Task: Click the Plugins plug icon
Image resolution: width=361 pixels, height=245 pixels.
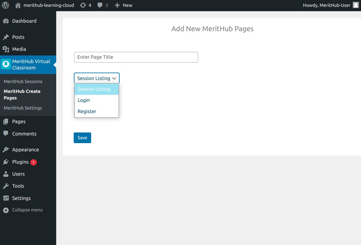Action: point(6,162)
